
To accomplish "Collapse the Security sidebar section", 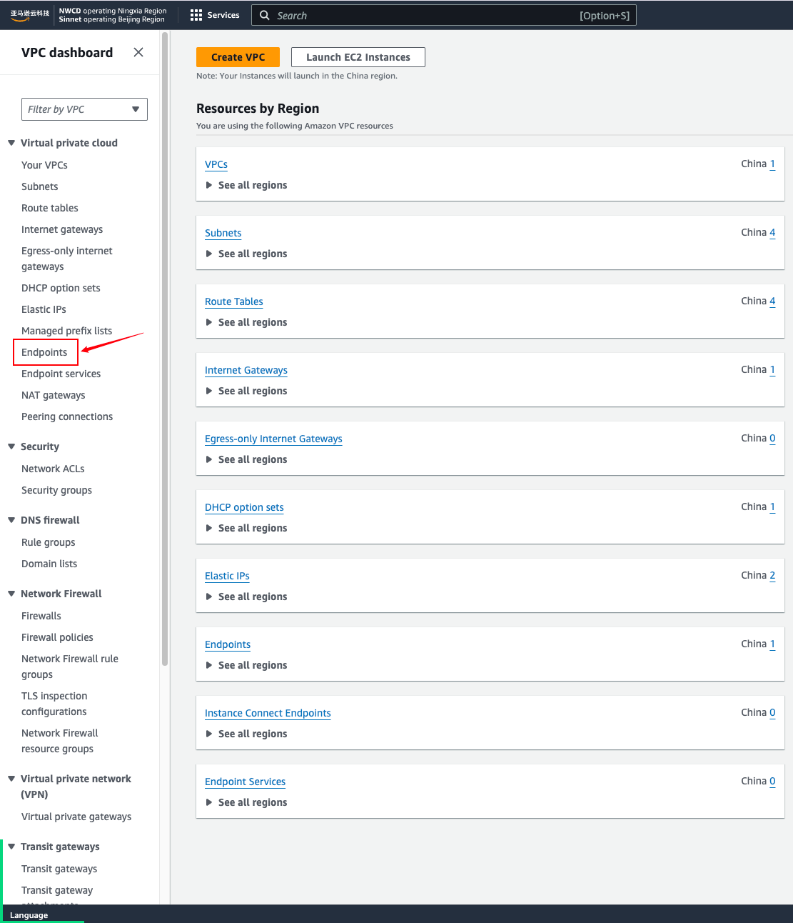I will 11,446.
